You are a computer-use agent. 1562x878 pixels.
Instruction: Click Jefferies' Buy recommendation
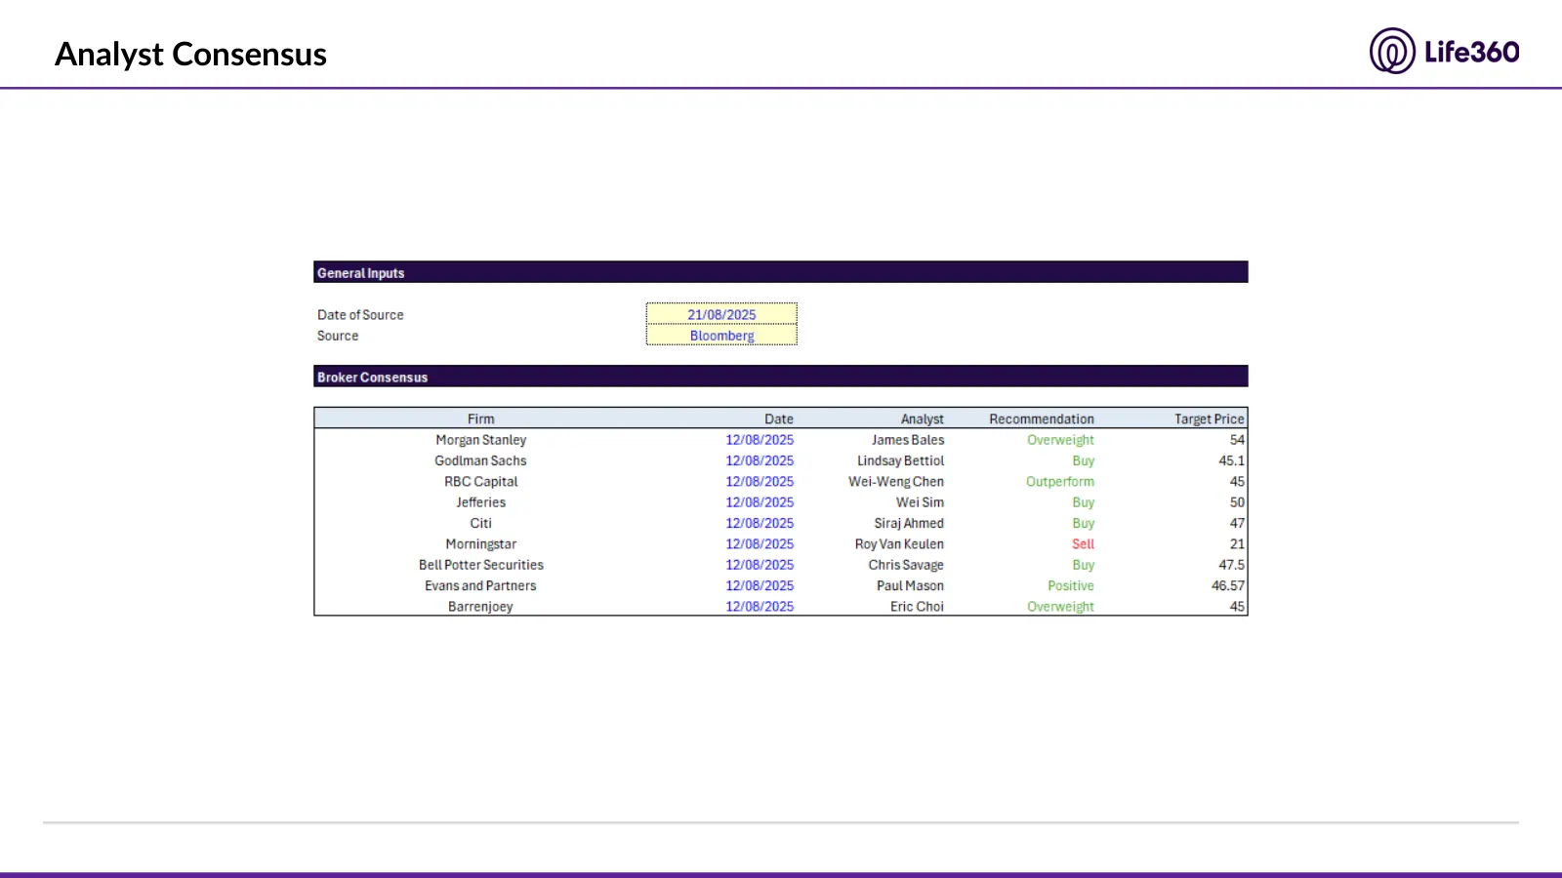(1084, 502)
